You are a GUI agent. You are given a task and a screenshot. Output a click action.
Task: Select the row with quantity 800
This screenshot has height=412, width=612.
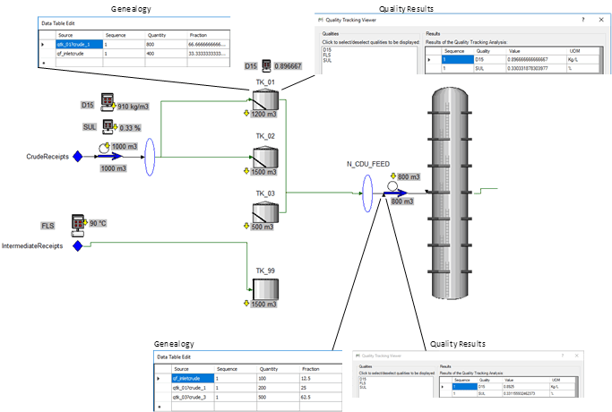click(x=152, y=44)
